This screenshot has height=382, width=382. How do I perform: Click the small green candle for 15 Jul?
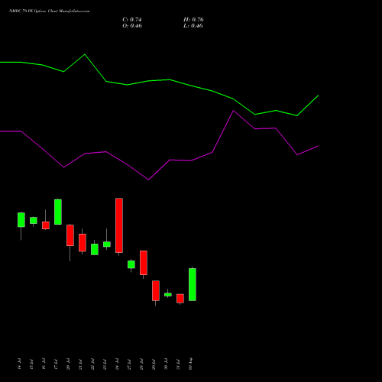coord(34,220)
